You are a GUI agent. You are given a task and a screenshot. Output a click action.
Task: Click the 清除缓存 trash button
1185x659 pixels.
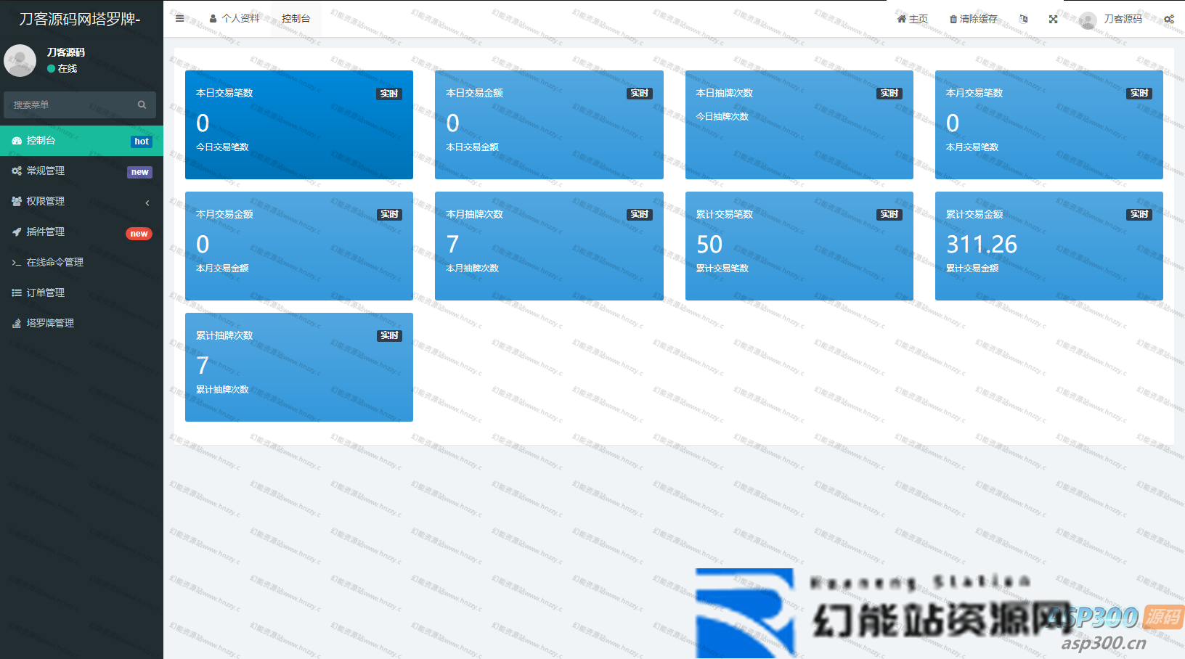973,19
